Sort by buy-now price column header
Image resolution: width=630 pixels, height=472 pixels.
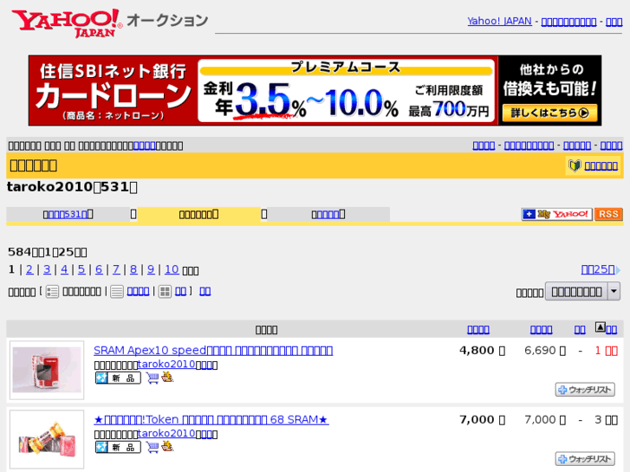(x=542, y=330)
